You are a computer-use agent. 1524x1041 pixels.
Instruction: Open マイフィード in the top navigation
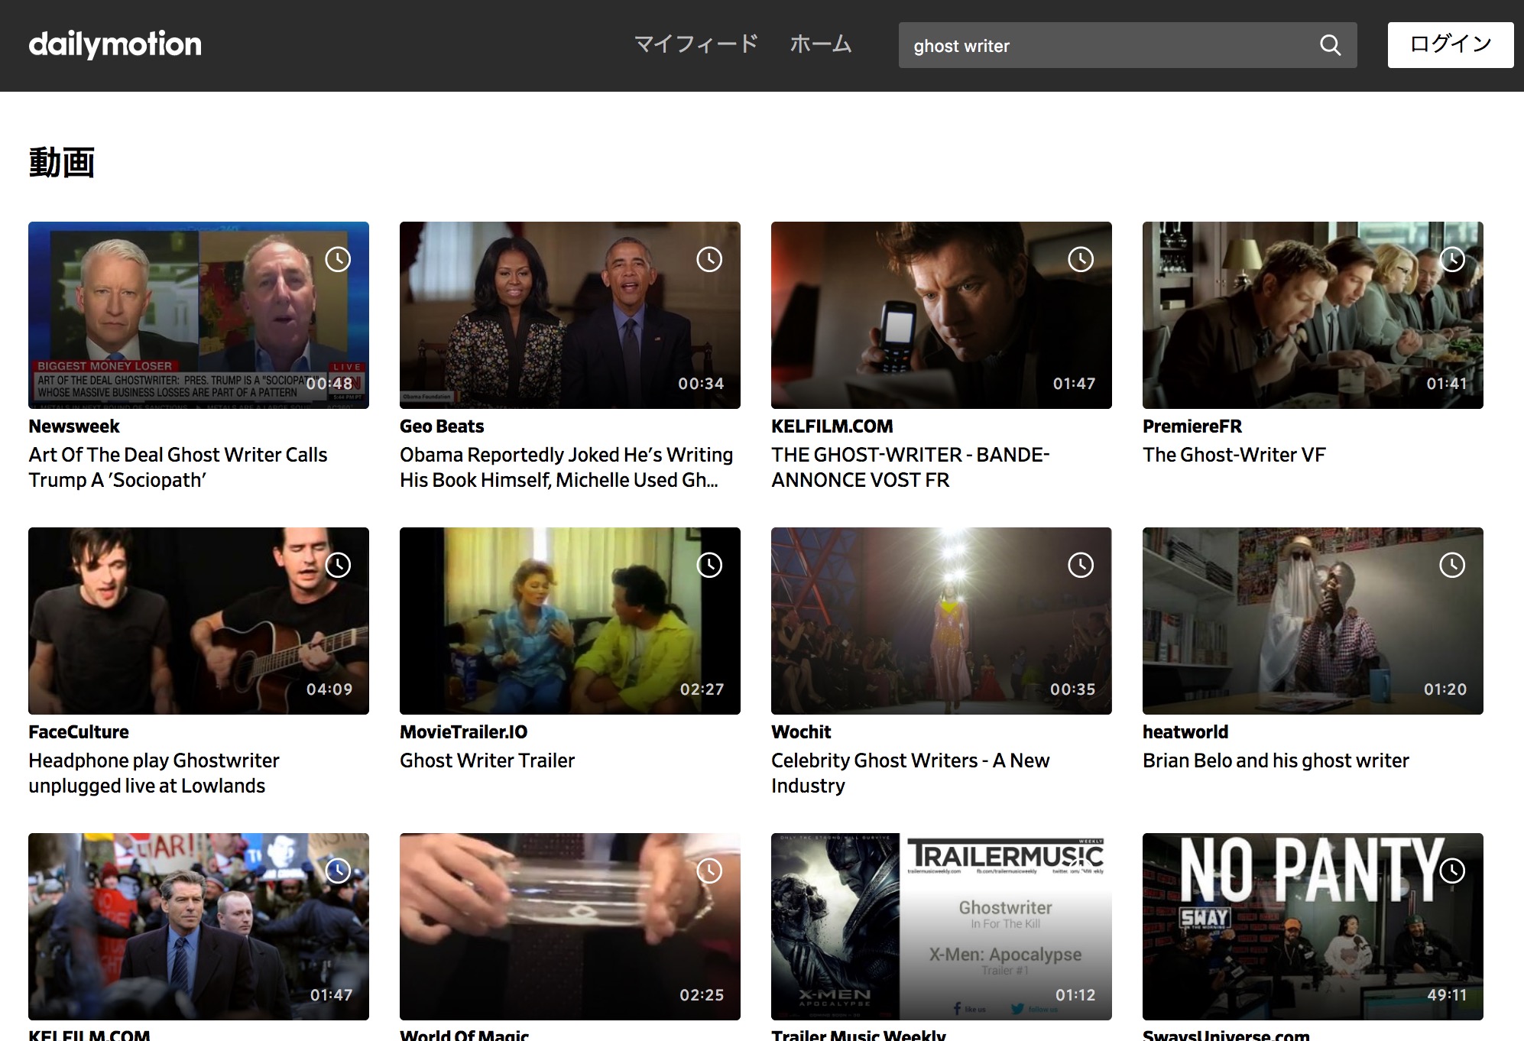pos(696,44)
